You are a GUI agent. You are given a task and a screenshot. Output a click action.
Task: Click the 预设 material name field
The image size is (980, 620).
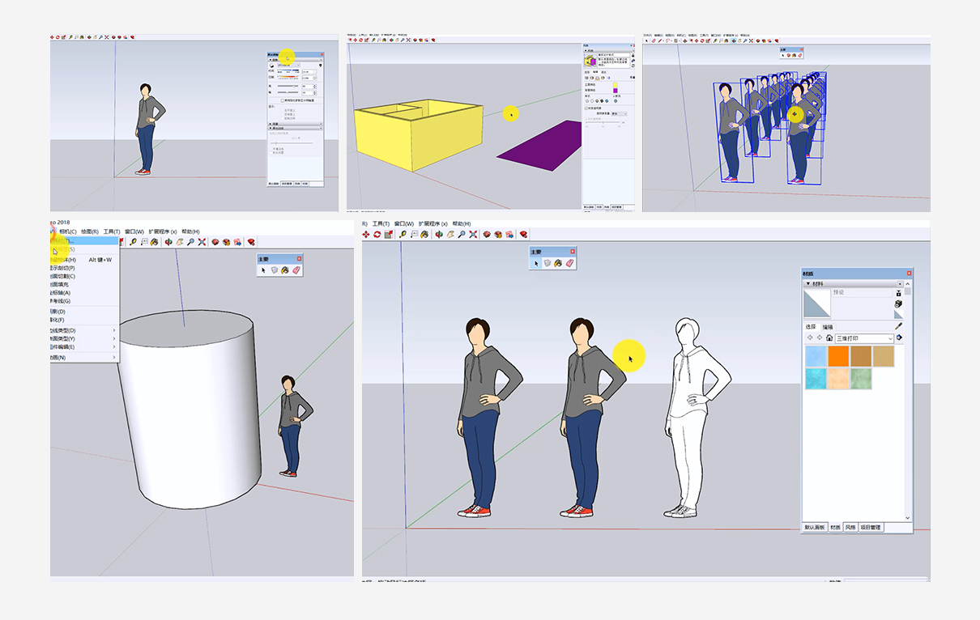click(861, 292)
